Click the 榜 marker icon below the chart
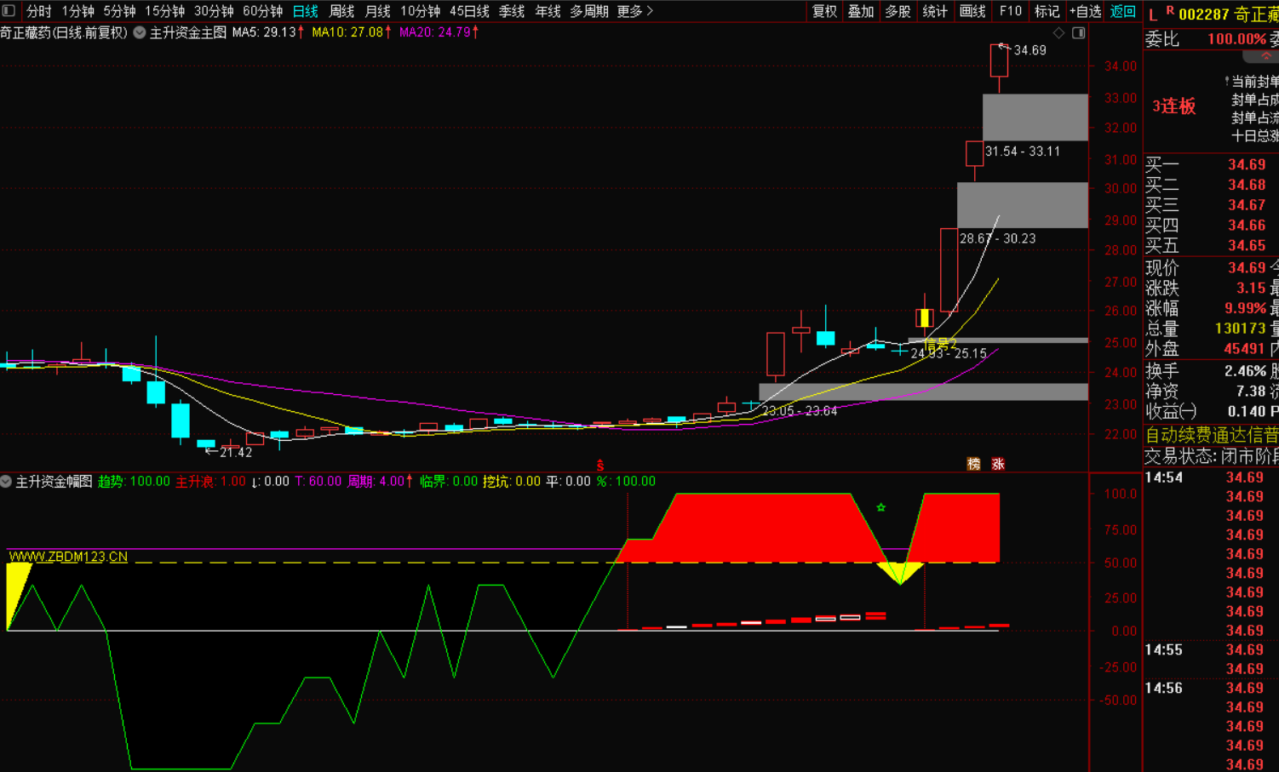 pyautogui.click(x=973, y=464)
